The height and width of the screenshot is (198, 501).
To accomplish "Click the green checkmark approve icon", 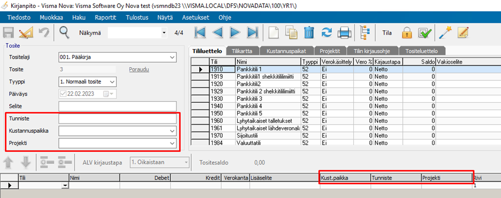I will coord(425,32).
